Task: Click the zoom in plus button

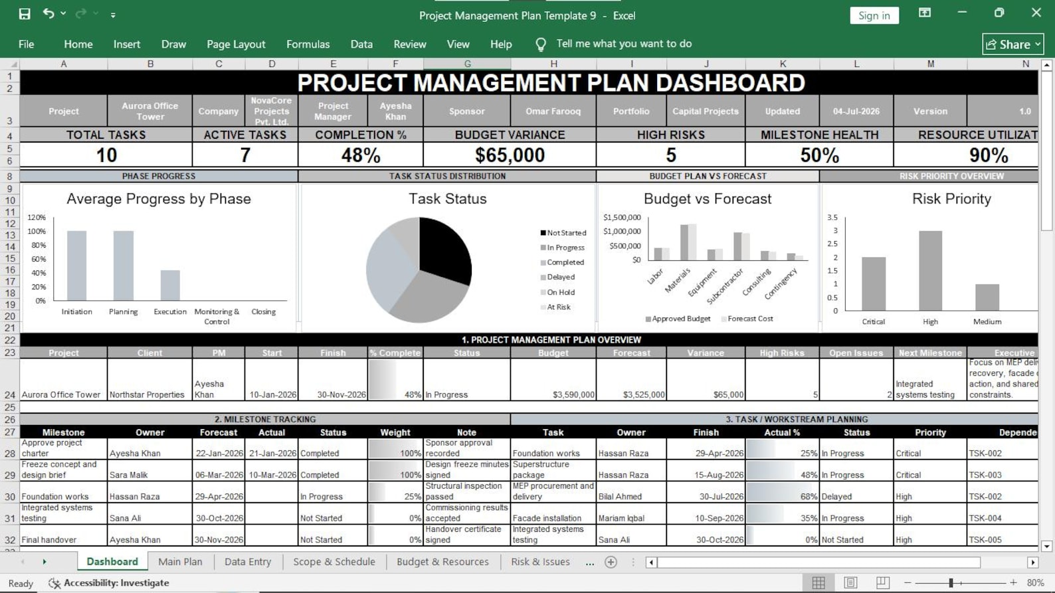Action: 1013,583
